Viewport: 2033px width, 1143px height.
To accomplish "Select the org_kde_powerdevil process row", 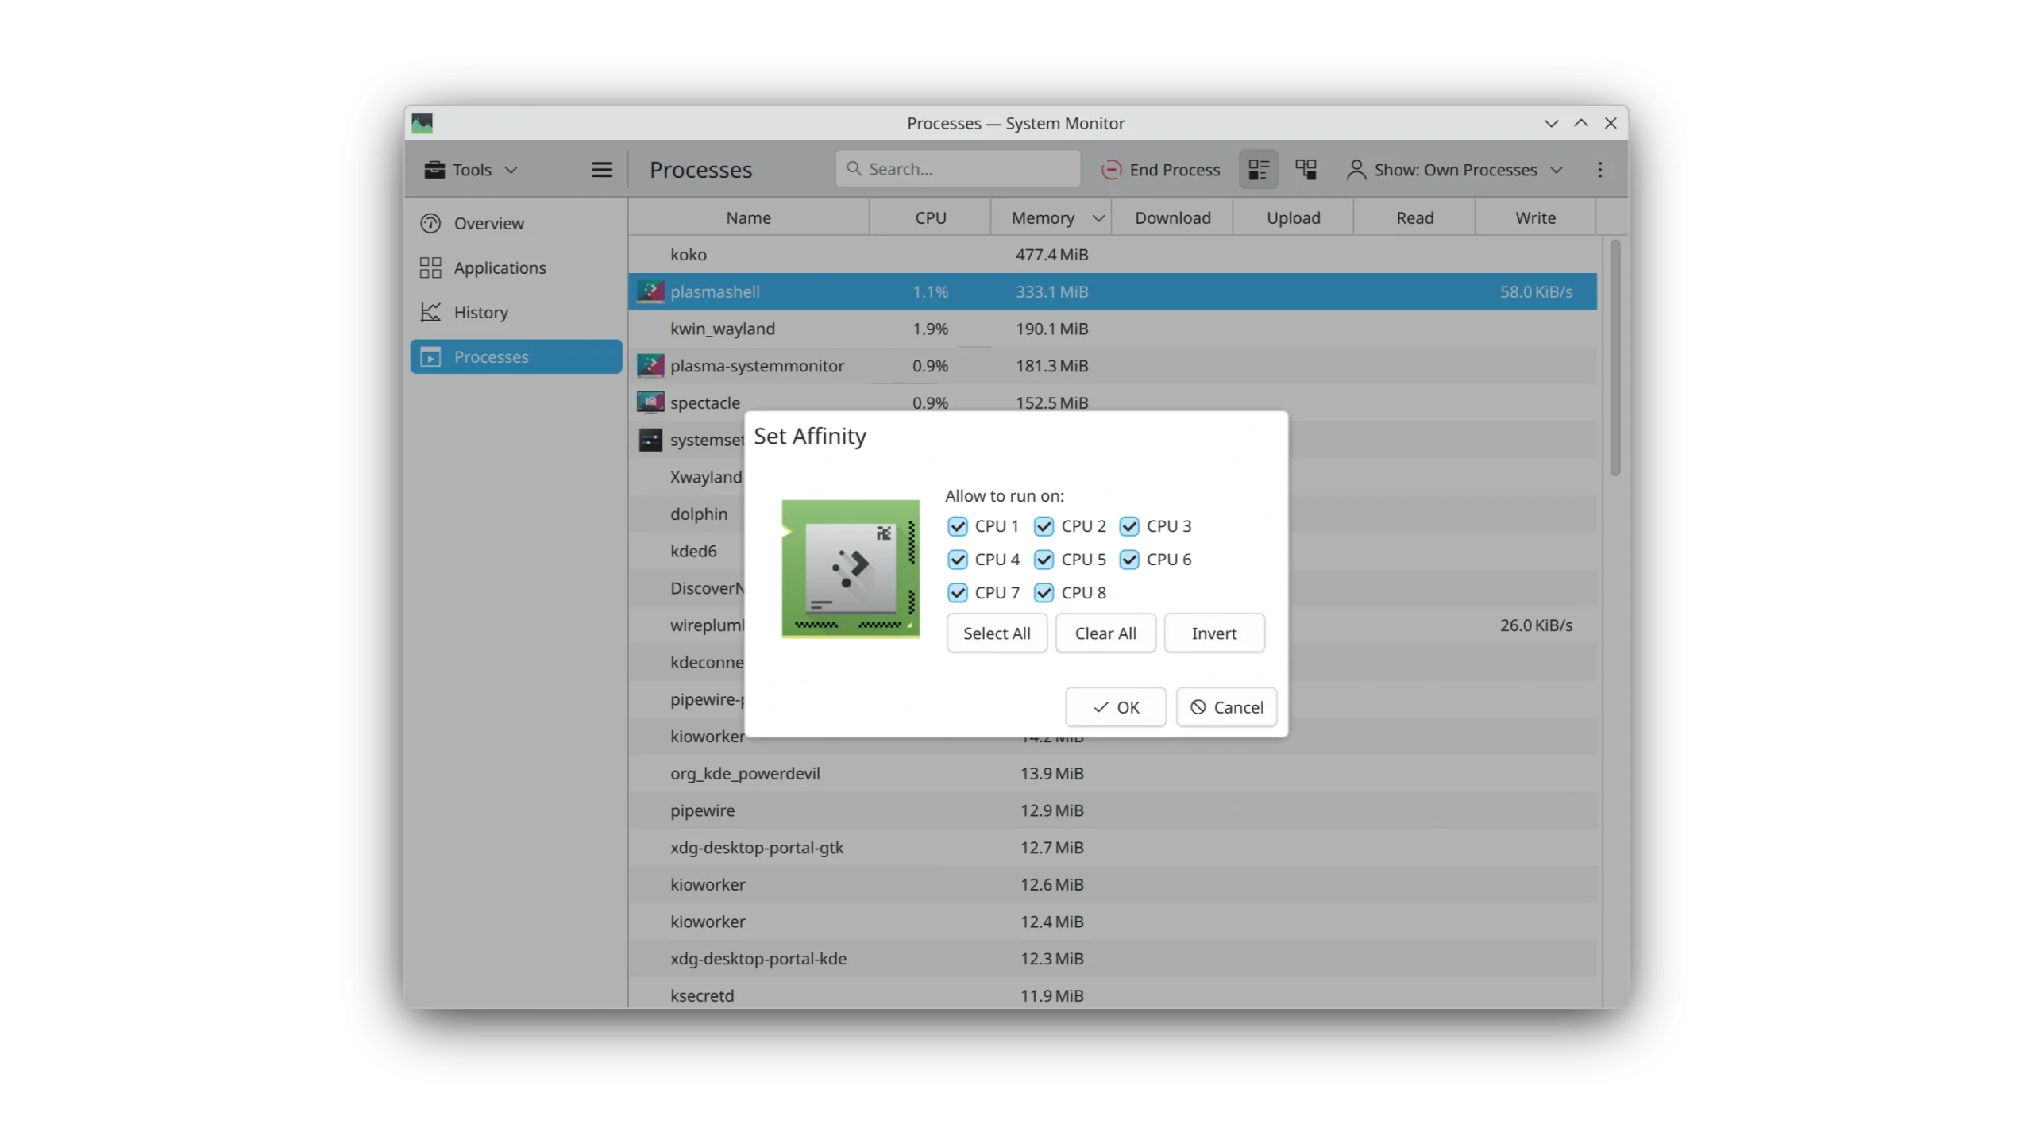I will [x=1113, y=773].
